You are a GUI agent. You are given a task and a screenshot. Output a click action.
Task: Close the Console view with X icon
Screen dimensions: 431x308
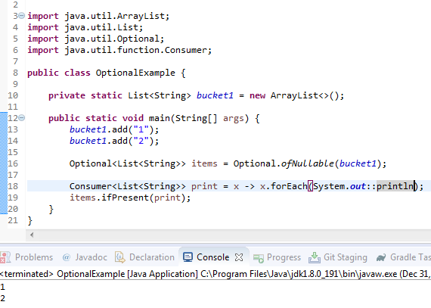239,257
